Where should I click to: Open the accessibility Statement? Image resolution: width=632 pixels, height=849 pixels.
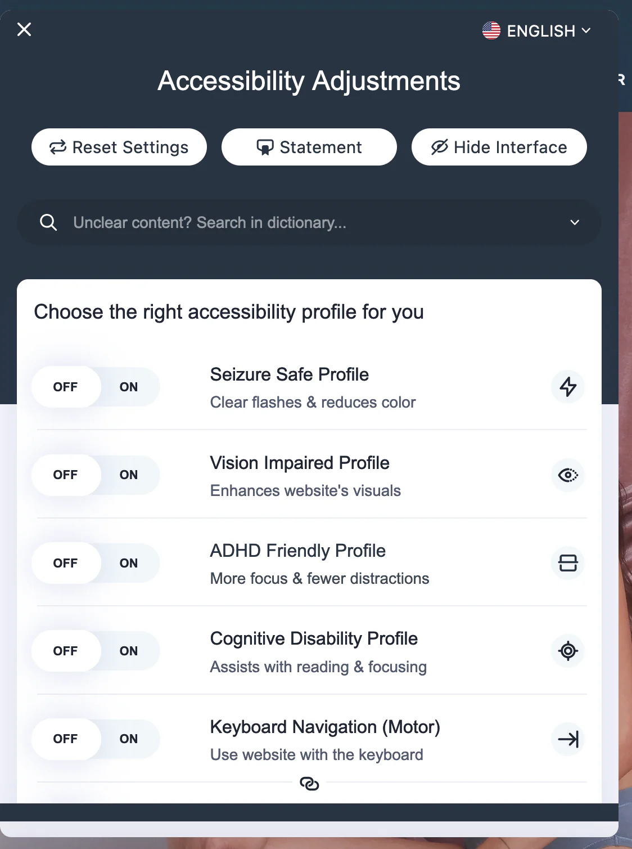click(309, 147)
